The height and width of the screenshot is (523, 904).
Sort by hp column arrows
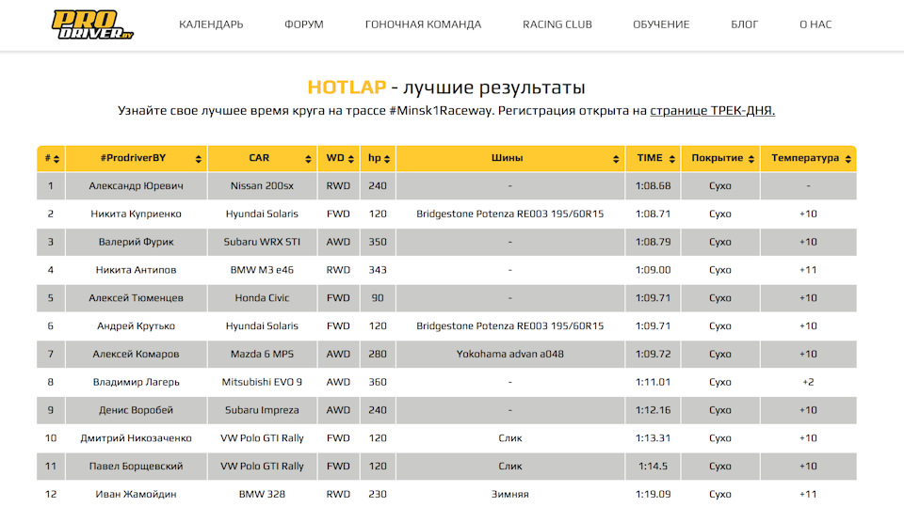point(387,159)
